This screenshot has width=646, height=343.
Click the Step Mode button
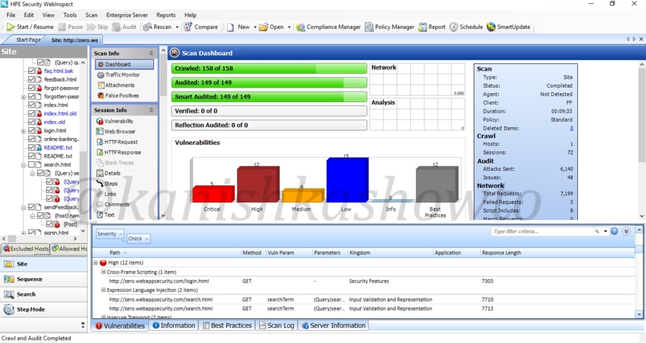coord(44,310)
